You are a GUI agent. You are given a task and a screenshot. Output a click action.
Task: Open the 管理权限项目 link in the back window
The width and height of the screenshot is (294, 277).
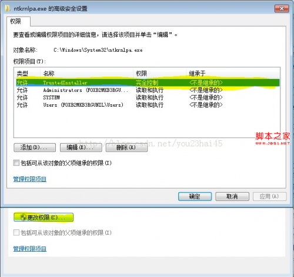pos(30,249)
